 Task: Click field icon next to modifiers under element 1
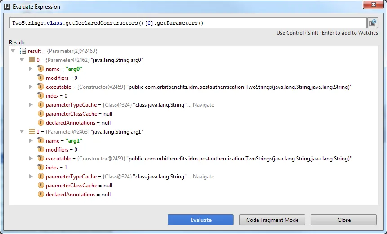point(40,150)
